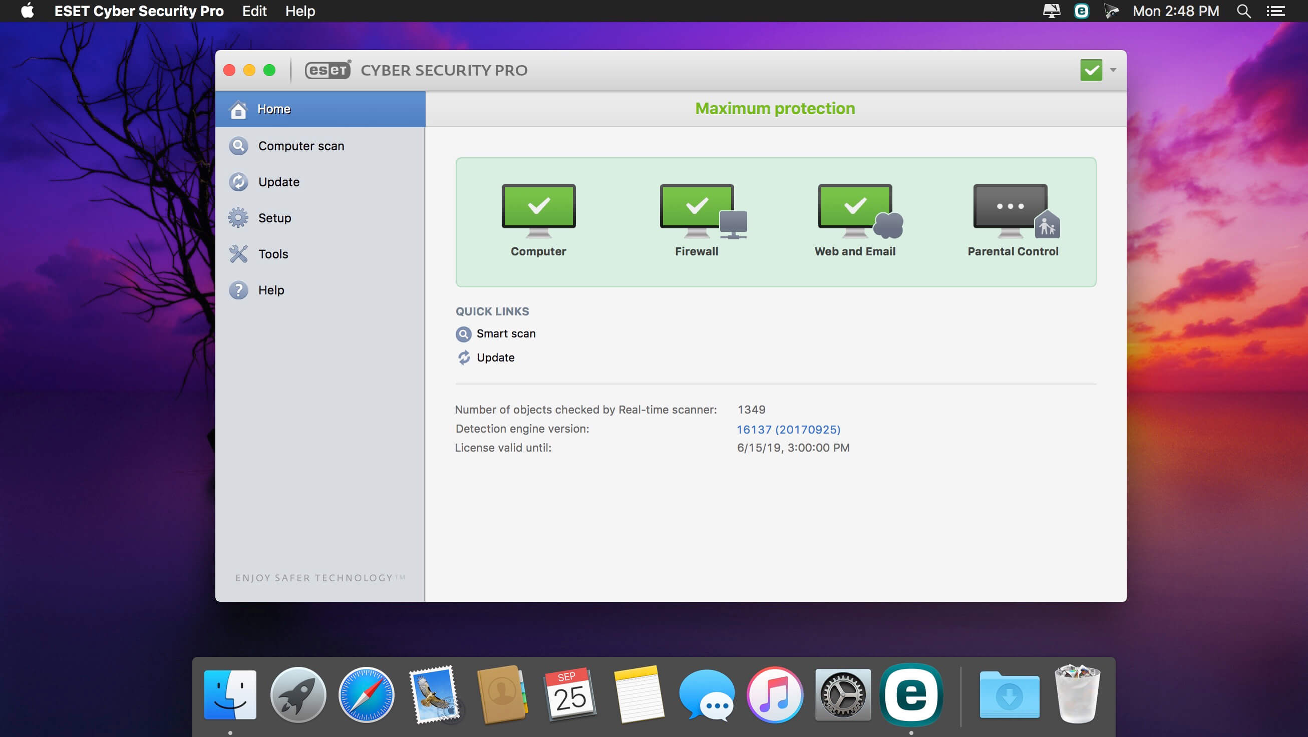Click the ESET logo in the title bar
1308x737 pixels.
click(328, 70)
